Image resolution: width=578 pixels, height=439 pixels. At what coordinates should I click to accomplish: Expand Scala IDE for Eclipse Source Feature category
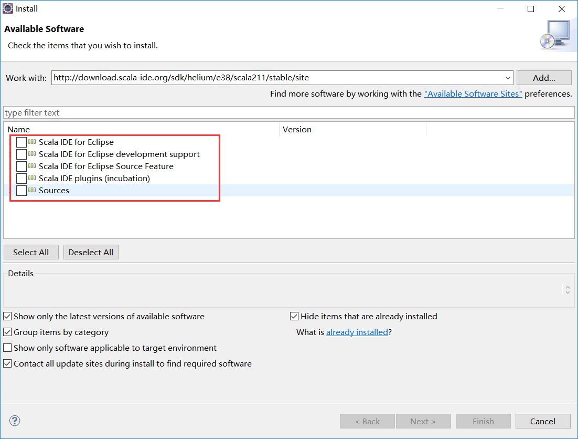10,166
